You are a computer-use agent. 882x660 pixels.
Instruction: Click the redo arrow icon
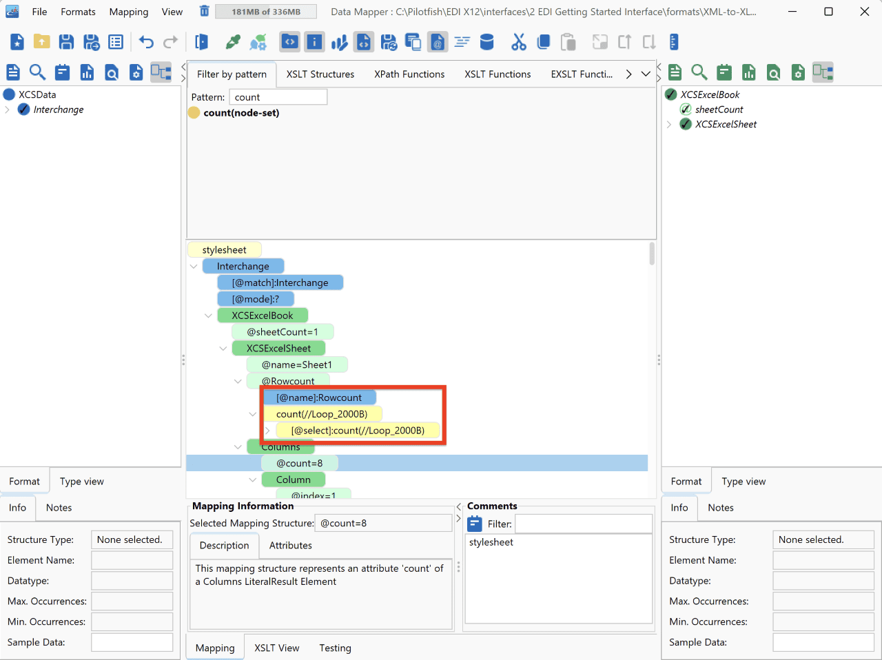coord(170,42)
